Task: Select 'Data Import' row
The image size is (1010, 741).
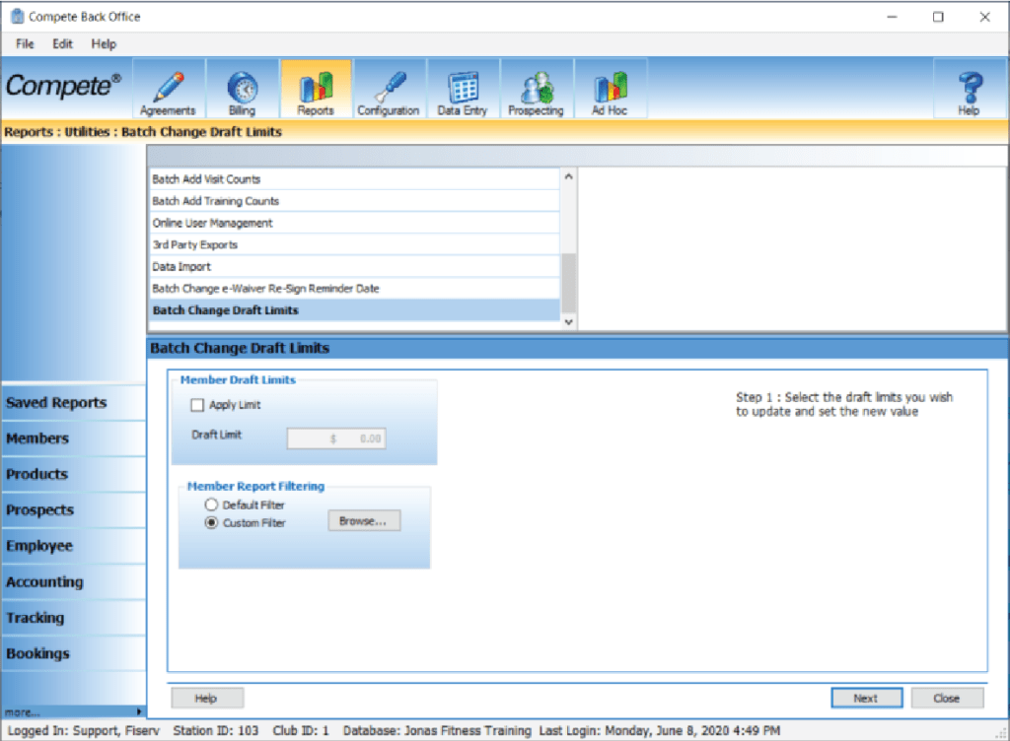Action: click(x=355, y=267)
